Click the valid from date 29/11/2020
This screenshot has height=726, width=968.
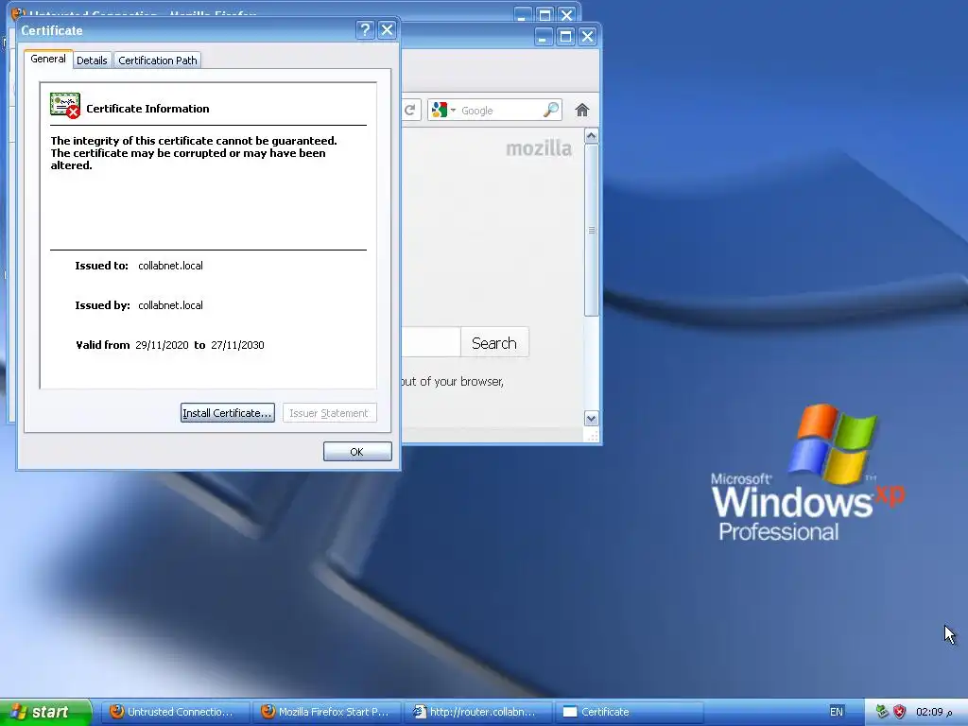click(x=162, y=345)
